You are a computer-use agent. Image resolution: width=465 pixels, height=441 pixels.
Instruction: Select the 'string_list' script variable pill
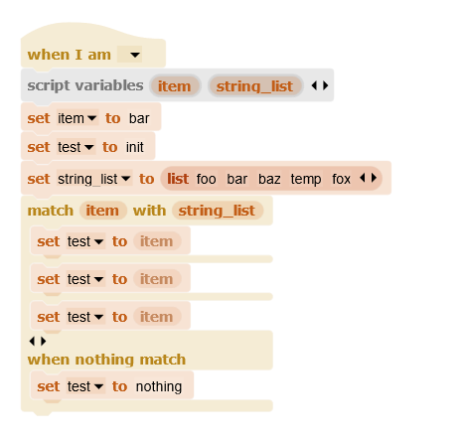254,86
